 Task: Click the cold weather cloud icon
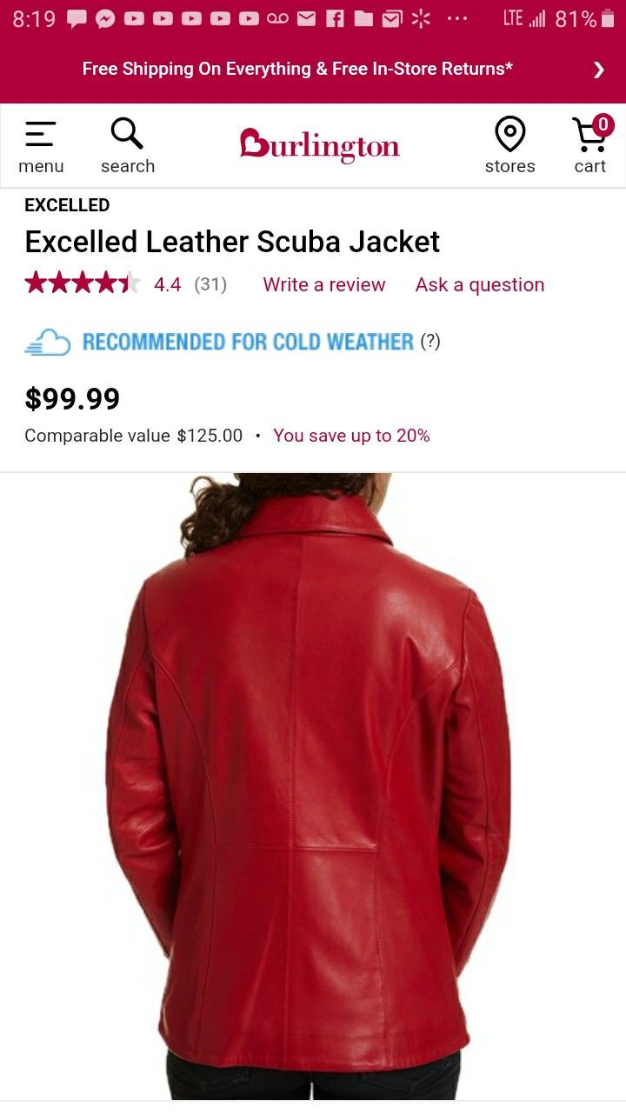click(47, 342)
